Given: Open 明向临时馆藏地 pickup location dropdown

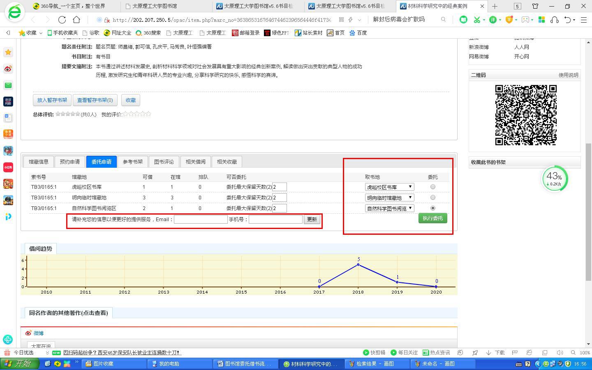Looking at the screenshot, I should pos(389,198).
